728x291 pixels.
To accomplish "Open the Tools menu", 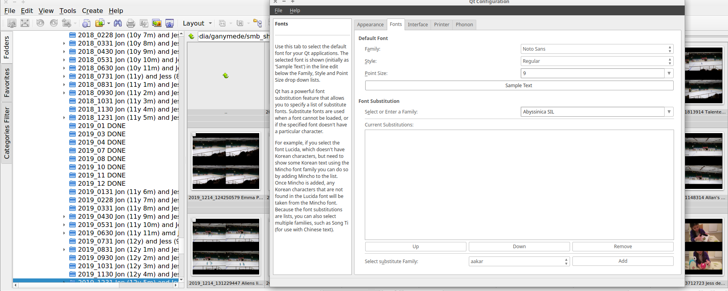I will 67,11.
